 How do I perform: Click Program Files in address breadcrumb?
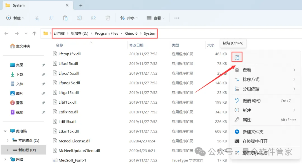106,34
